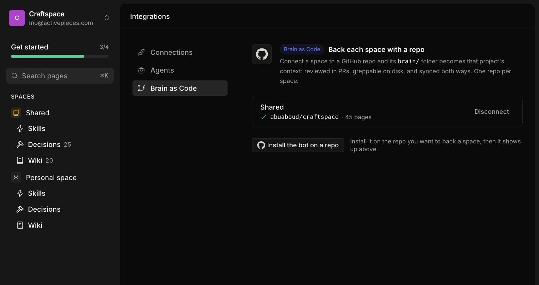Click the Wiki book icon under Shared
This screenshot has height=285, width=539.
pos(20,160)
